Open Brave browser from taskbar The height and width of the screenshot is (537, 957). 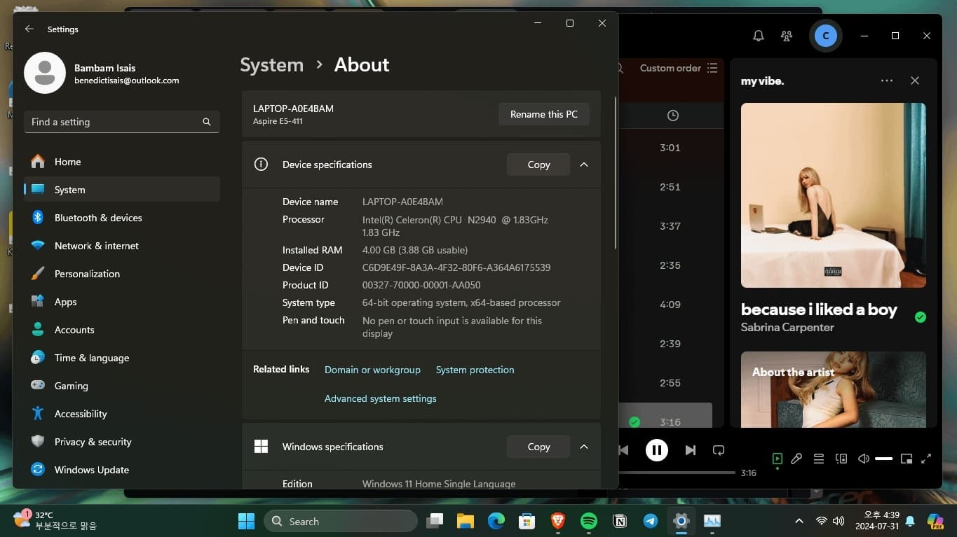pyautogui.click(x=558, y=521)
